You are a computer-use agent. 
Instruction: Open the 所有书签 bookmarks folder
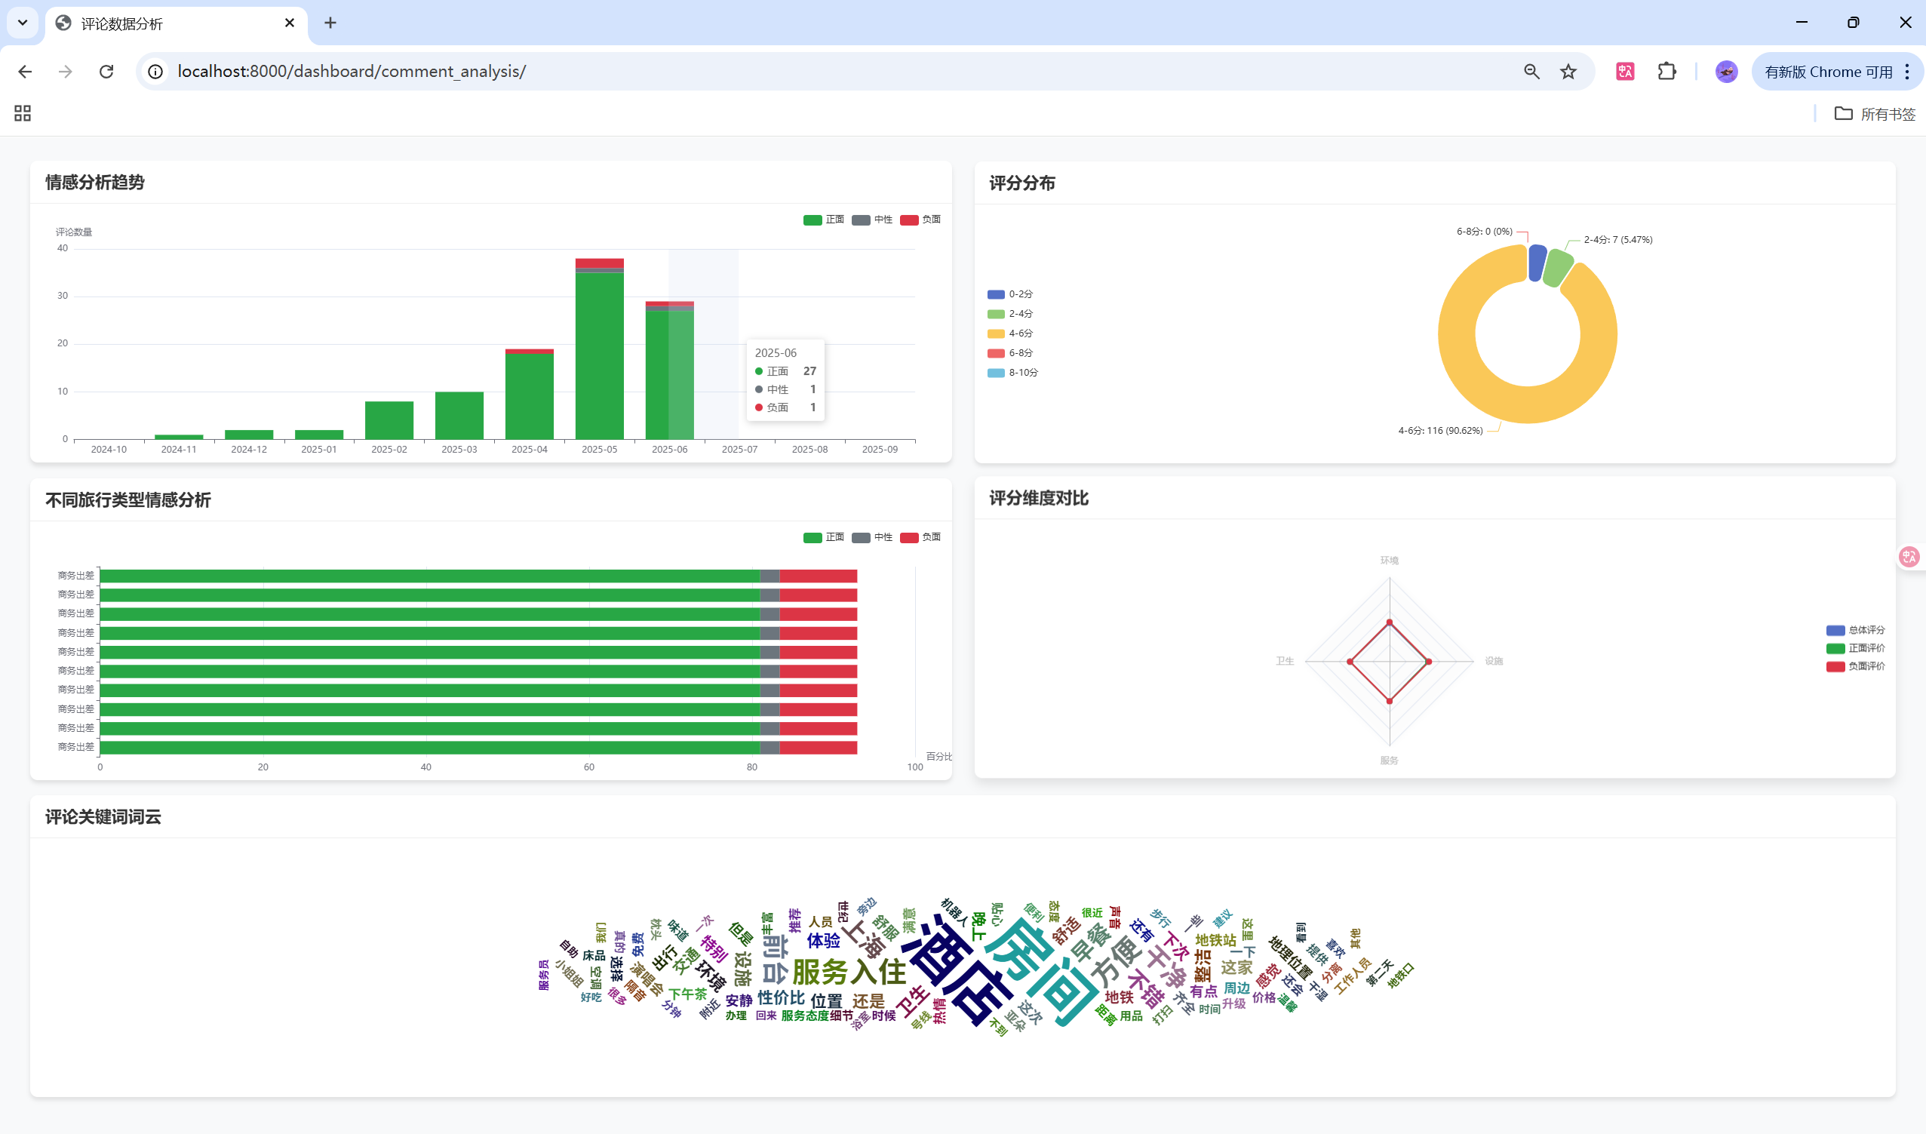click(1875, 114)
